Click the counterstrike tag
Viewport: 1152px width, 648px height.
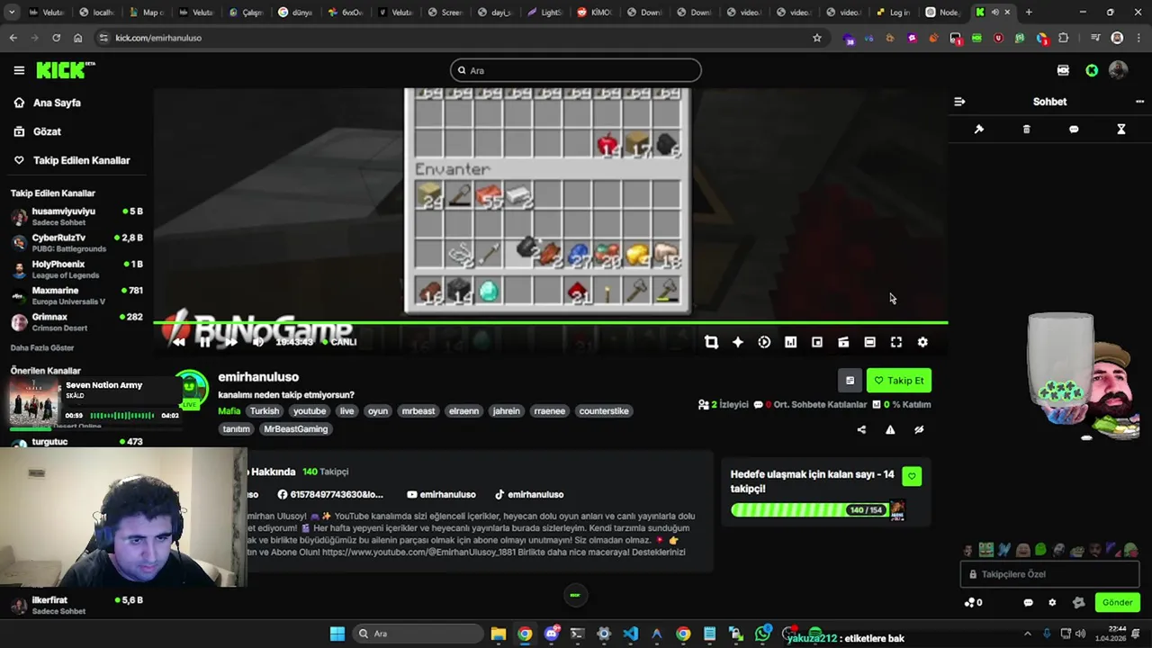(604, 410)
